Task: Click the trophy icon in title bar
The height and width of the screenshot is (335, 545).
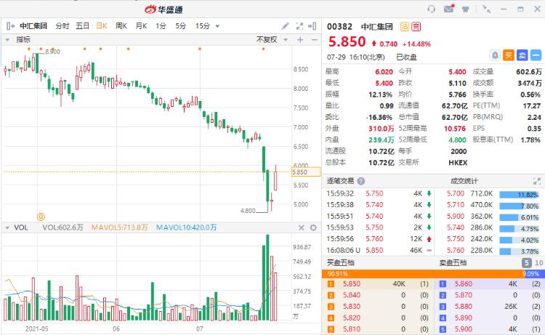Action: tap(465, 9)
